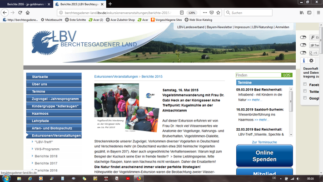
Task: Open Arten- und Biotopschutz menu item
Action: [x=54, y=128]
